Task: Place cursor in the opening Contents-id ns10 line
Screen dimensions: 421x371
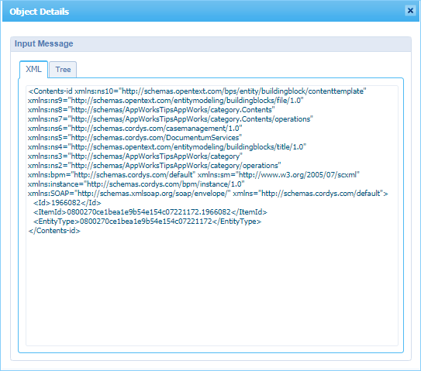Action: pyautogui.click(x=197, y=91)
